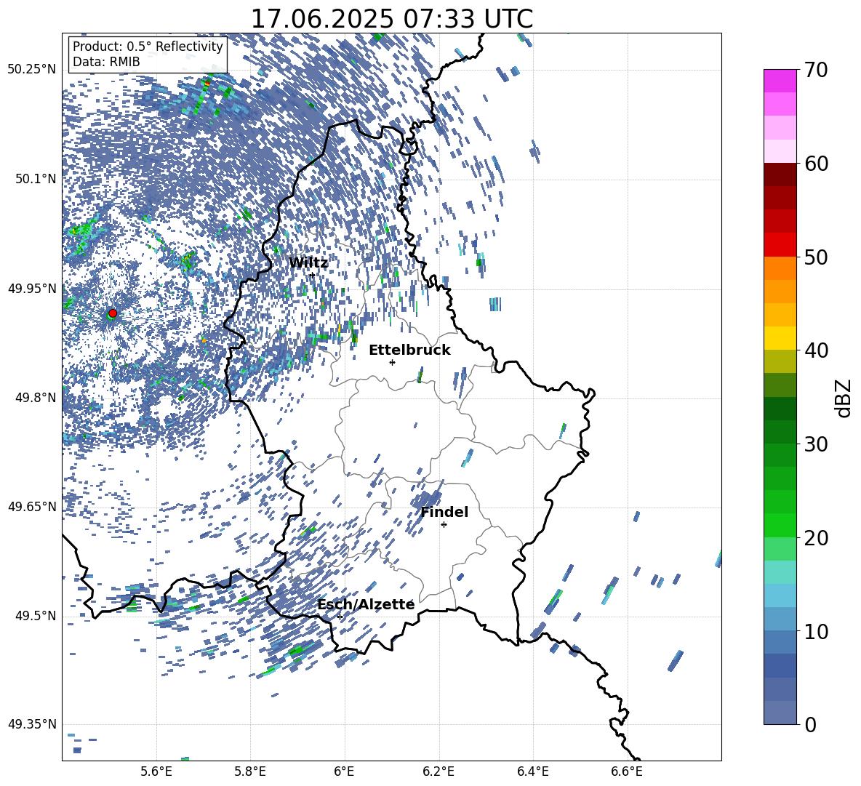
Task: Click the 'Data: RMIB' text
Action: coord(106,62)
